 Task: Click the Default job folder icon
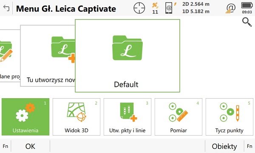[x=127, y=48]
